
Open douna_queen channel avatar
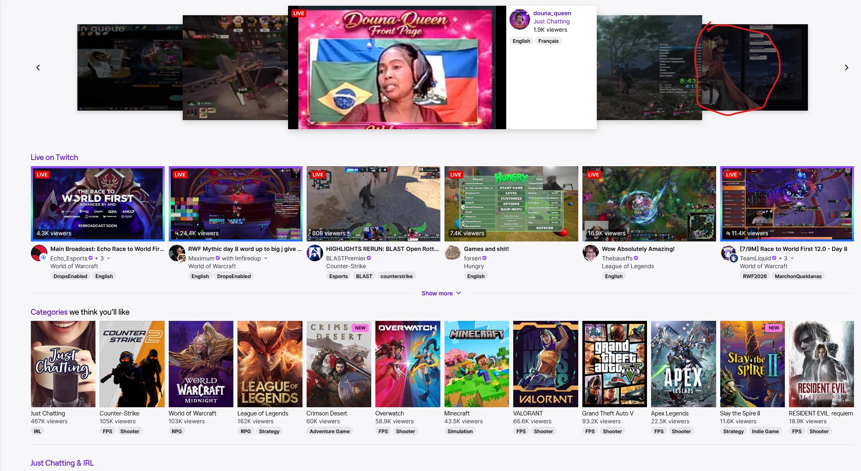519,19
